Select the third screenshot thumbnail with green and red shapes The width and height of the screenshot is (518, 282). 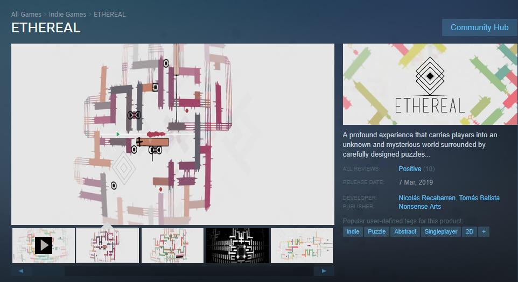(172, 245)
